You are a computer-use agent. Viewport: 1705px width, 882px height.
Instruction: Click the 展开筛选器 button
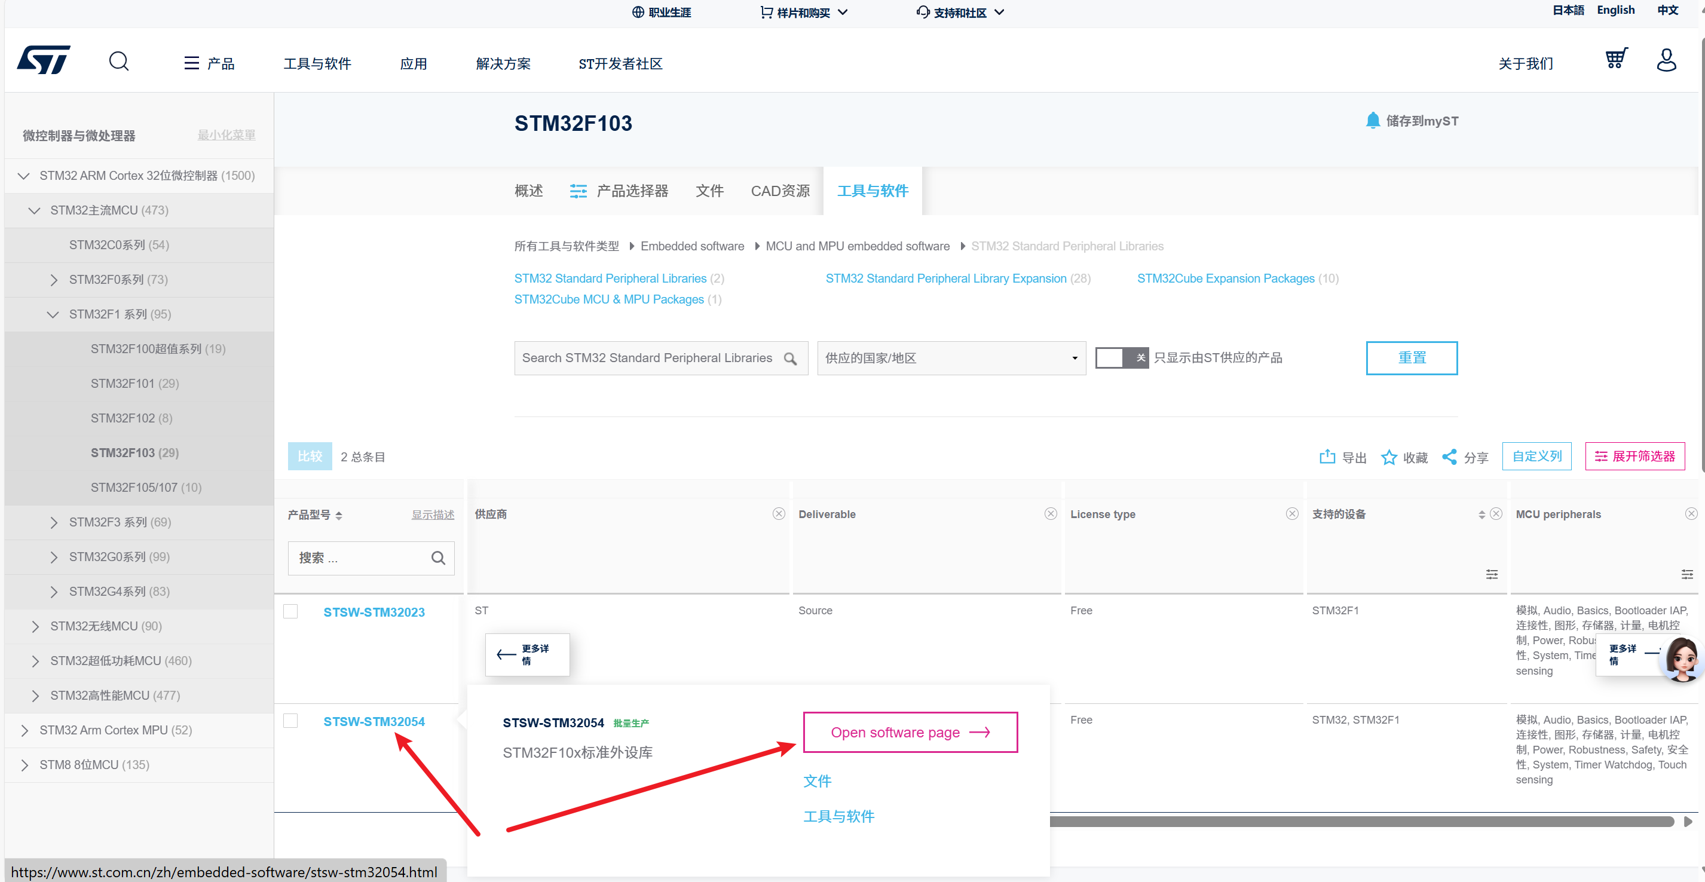click(1634, 456)
